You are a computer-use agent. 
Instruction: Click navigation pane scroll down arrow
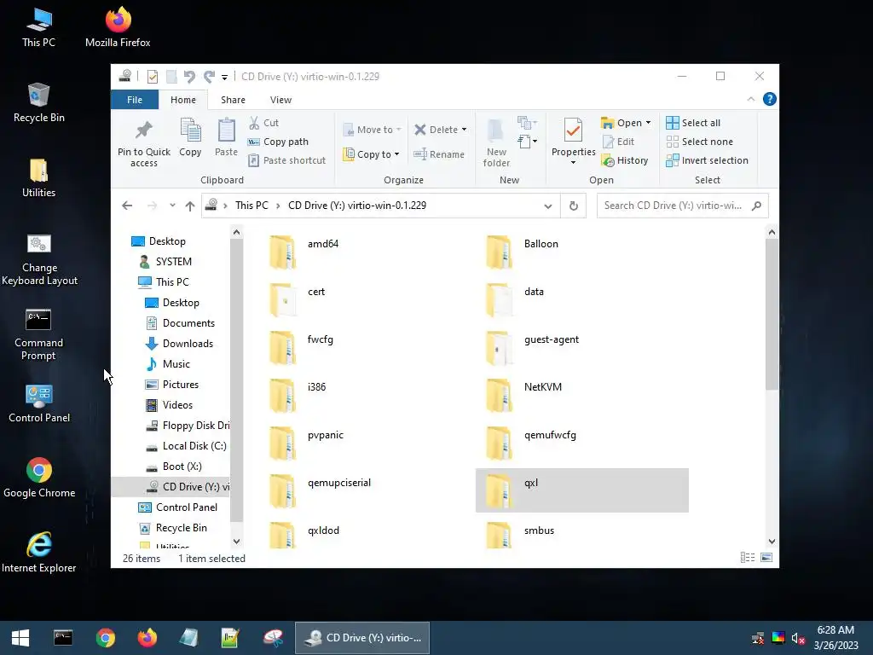click(237, 541)
